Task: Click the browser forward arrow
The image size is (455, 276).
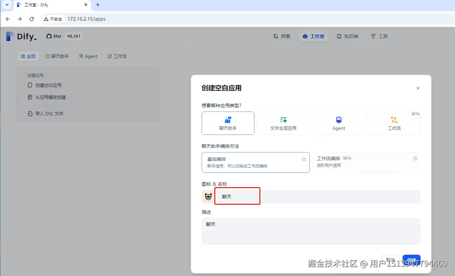Action: pos(20,19)
